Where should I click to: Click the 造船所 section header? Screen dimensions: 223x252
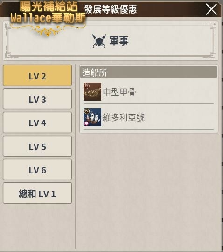[x=148, y=72]
